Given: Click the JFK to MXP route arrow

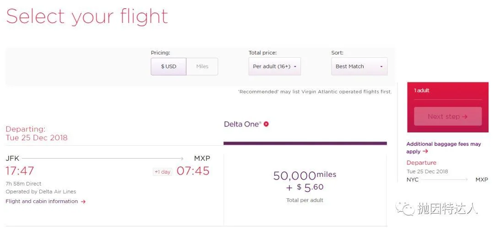Looking at the screenshot, I should [103, 159].
